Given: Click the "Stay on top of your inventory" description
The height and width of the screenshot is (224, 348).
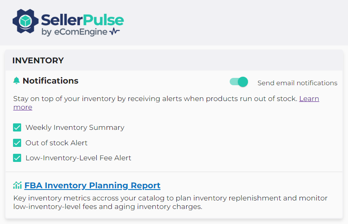Looking at the screenshot, I should click(x=154, y=99).
